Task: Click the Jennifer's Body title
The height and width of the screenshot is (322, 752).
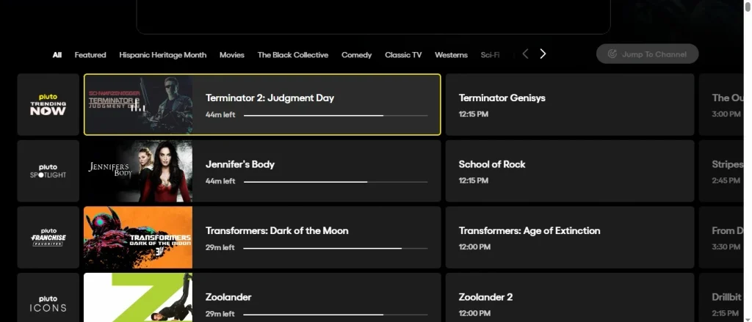Action: (240, 164)
